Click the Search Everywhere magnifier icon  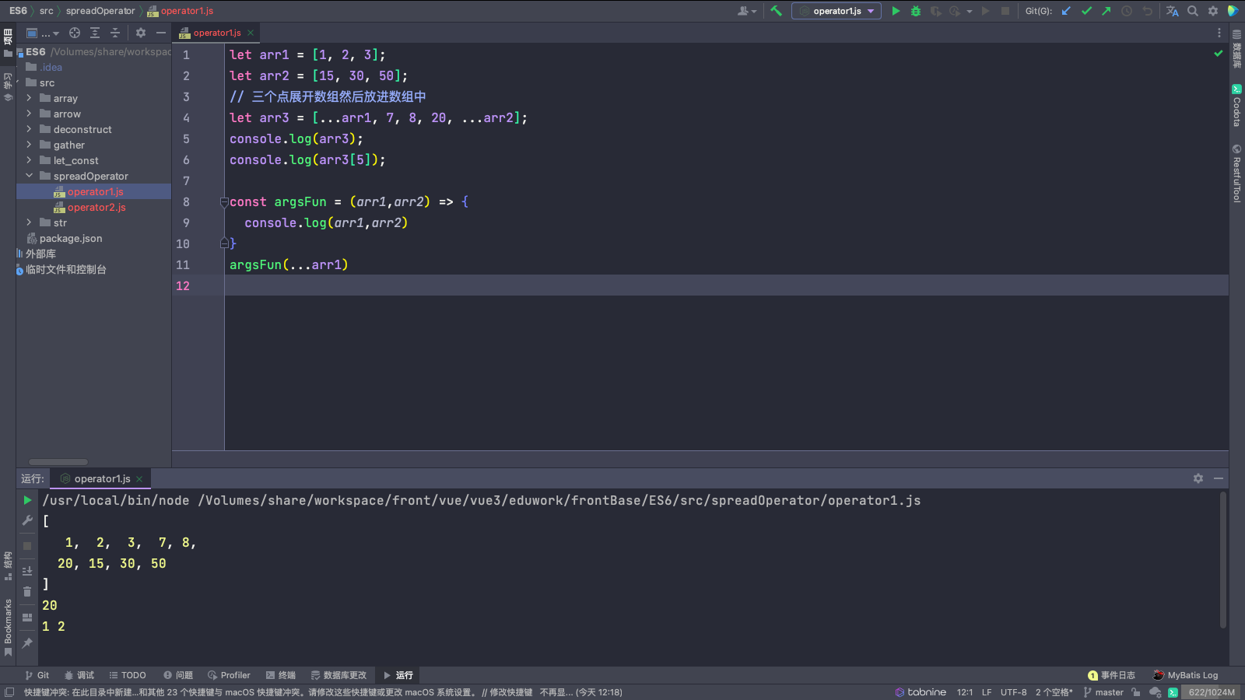click(1193, 11)
